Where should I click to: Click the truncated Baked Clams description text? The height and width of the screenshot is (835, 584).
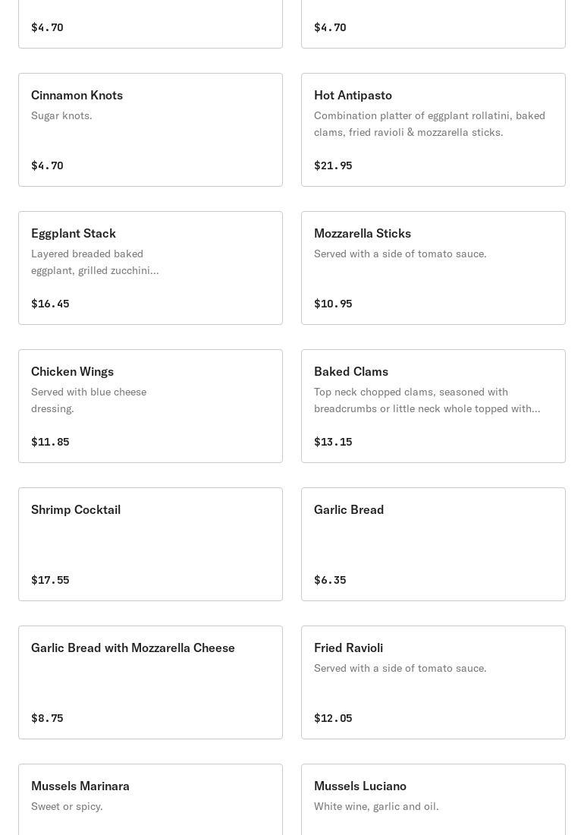click(427, 400)
